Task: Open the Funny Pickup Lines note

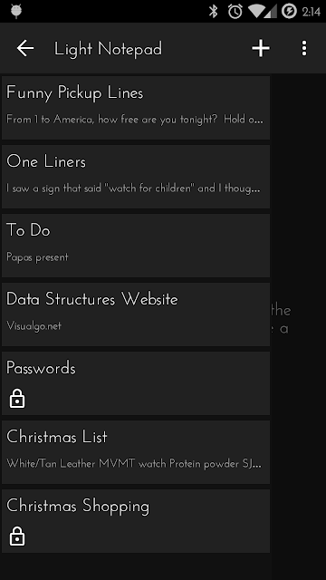Action: pos(136,108)
